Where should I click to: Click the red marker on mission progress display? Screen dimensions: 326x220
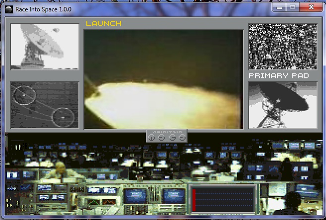tap(194, 200)
